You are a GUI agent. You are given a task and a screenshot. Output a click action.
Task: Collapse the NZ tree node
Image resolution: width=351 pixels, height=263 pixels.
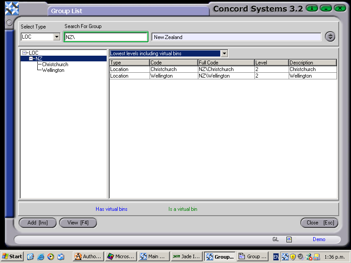pyautogui.click(x=31, y=57)
